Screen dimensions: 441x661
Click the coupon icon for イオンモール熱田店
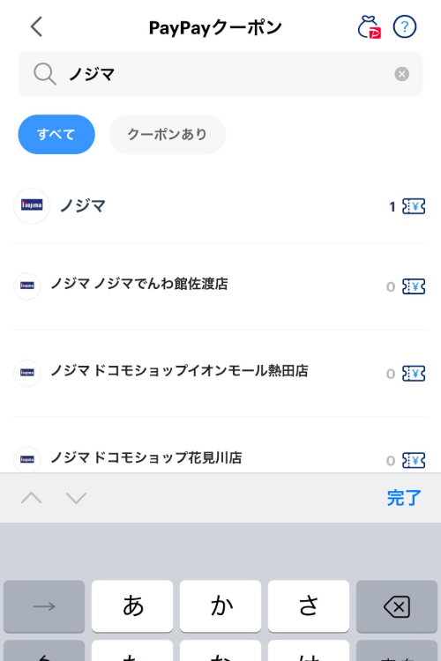[414, 374]
